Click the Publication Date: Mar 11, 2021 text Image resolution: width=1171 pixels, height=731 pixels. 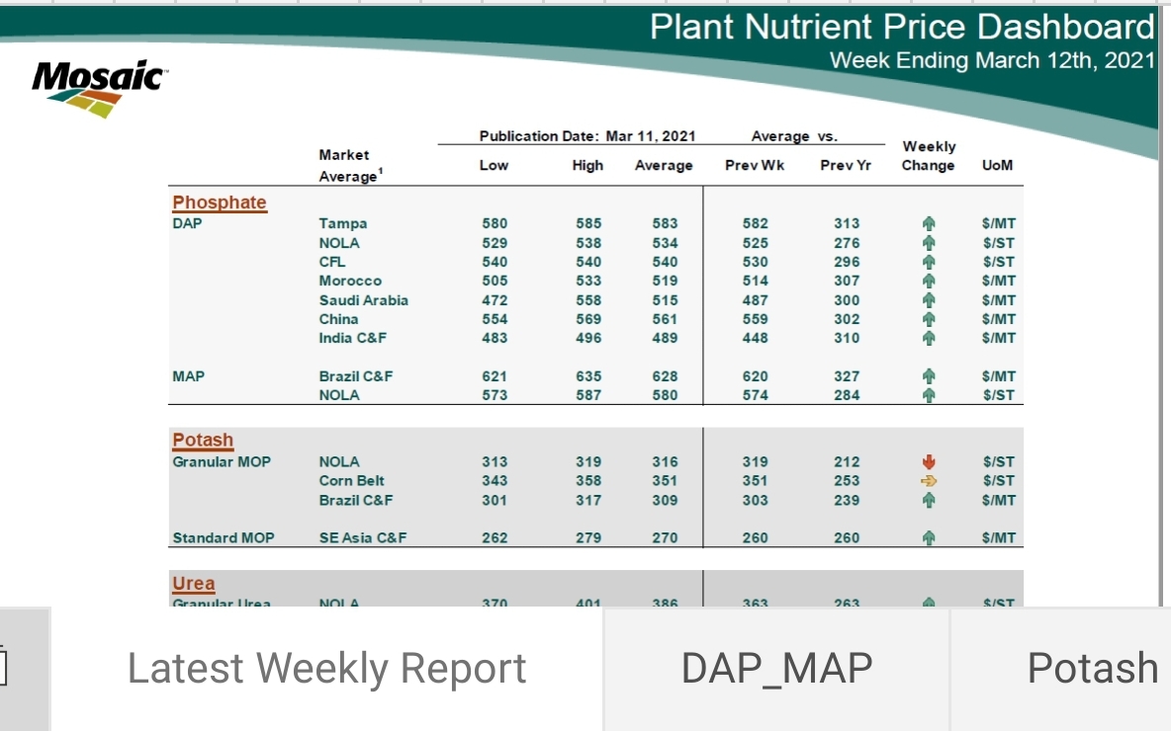point(587,136)
